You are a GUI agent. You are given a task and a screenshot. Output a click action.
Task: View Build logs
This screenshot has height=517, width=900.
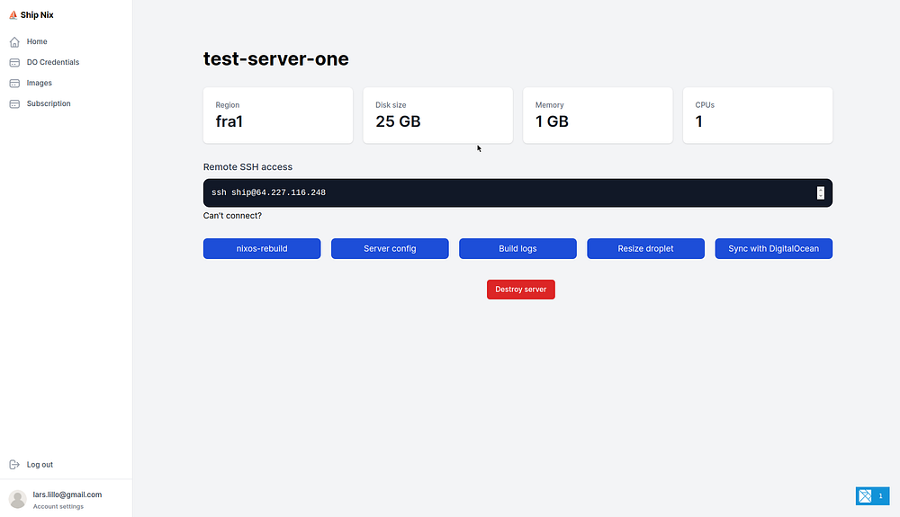(517, 249)
